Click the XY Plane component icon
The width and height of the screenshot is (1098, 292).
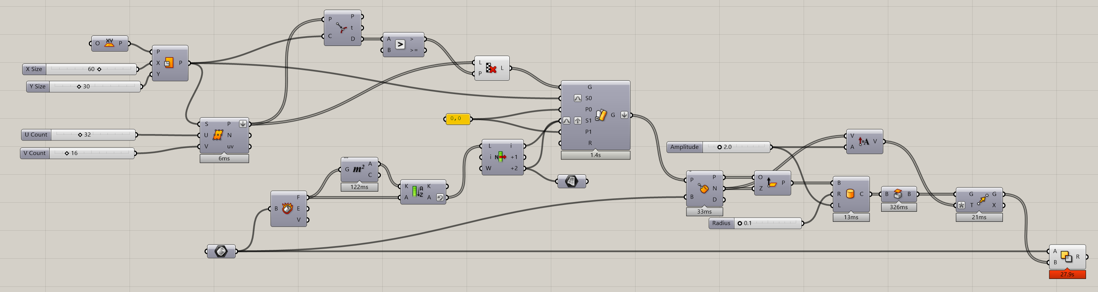click(x=109, y=43)
